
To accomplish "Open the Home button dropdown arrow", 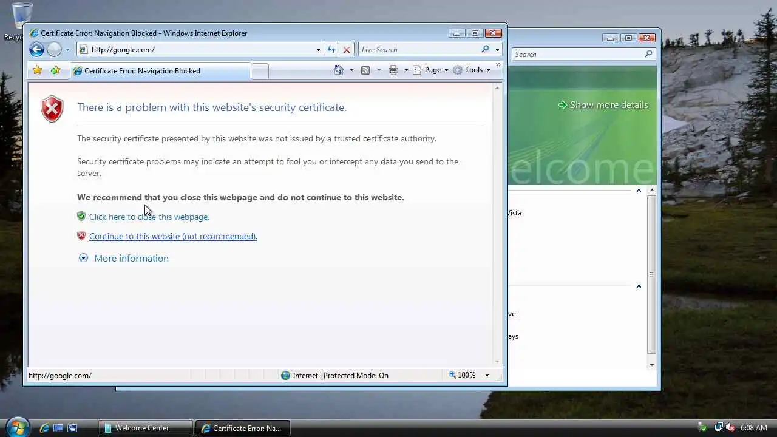I will pyautogui.click(x=351, y=70).
